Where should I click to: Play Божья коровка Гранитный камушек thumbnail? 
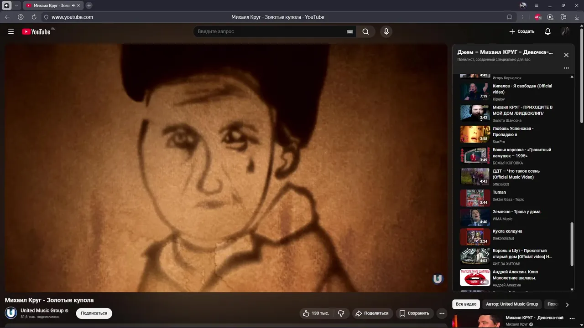475,155
